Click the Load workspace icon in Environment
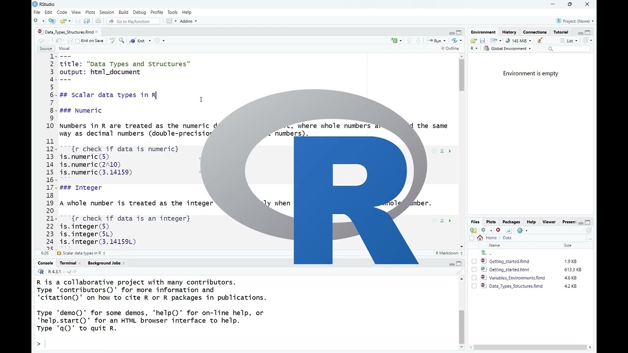 coord(474,41)
